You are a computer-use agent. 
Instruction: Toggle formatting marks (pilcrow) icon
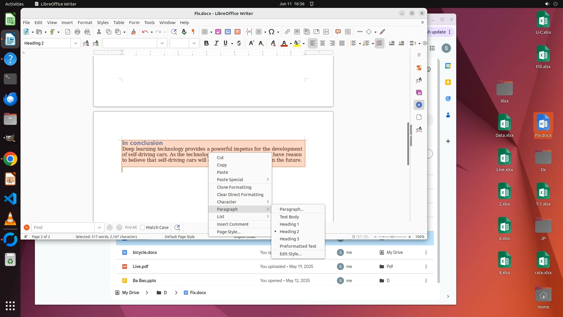193,32
